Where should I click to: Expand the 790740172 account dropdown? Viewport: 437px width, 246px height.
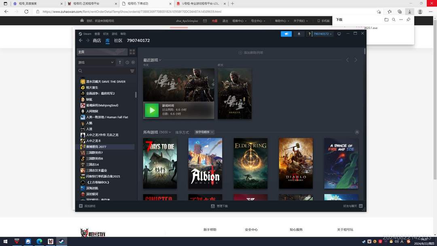322,34
